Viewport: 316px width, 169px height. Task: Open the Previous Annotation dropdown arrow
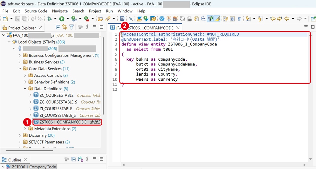pos(266,19)
